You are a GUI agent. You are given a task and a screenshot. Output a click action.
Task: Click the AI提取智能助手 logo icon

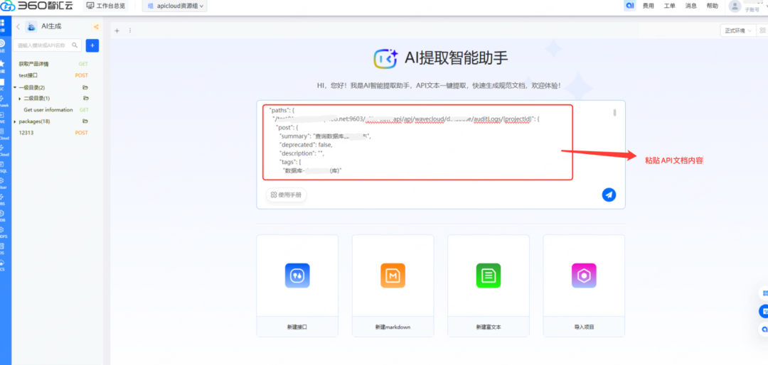click(386, 58)
